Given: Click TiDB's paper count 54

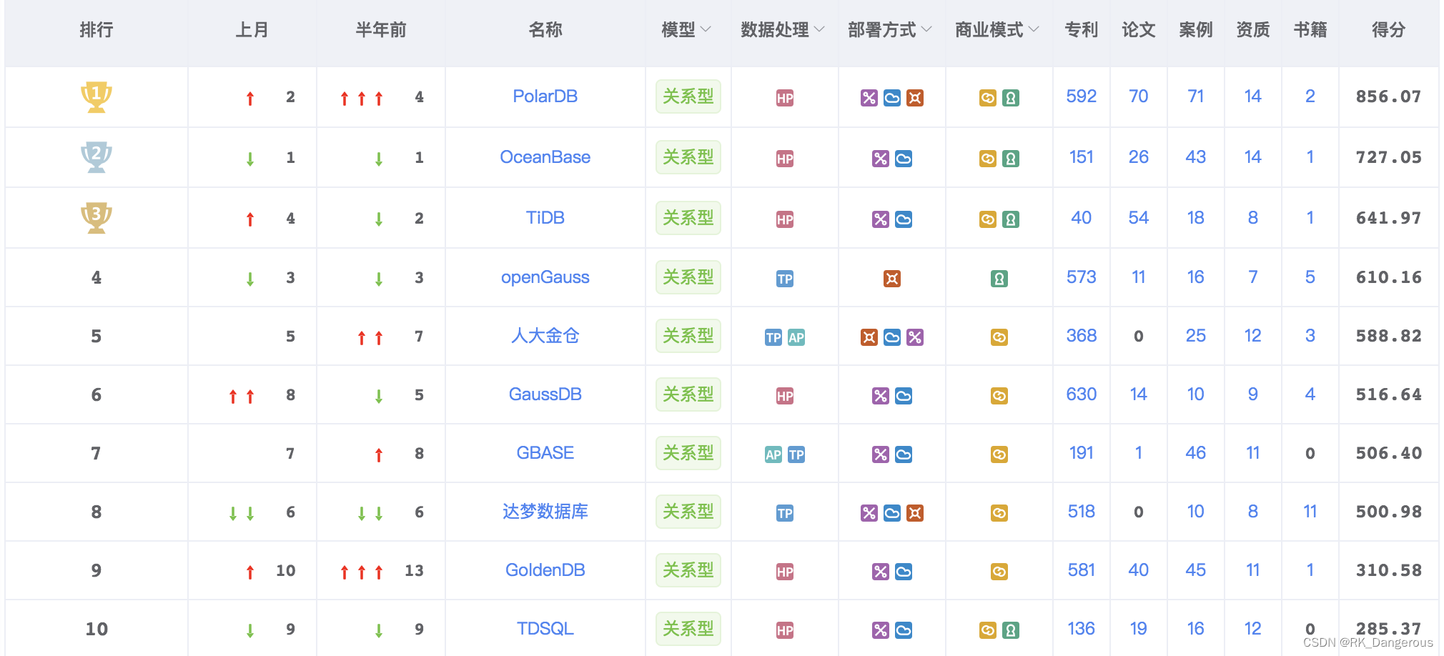Looking at the screenshot, I should [x=1139, y=218].
